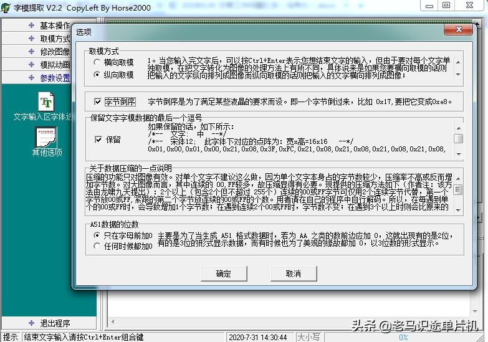Select the 横向取模 radio button
This screenshot has height=342, width=488.
[97, 62]
